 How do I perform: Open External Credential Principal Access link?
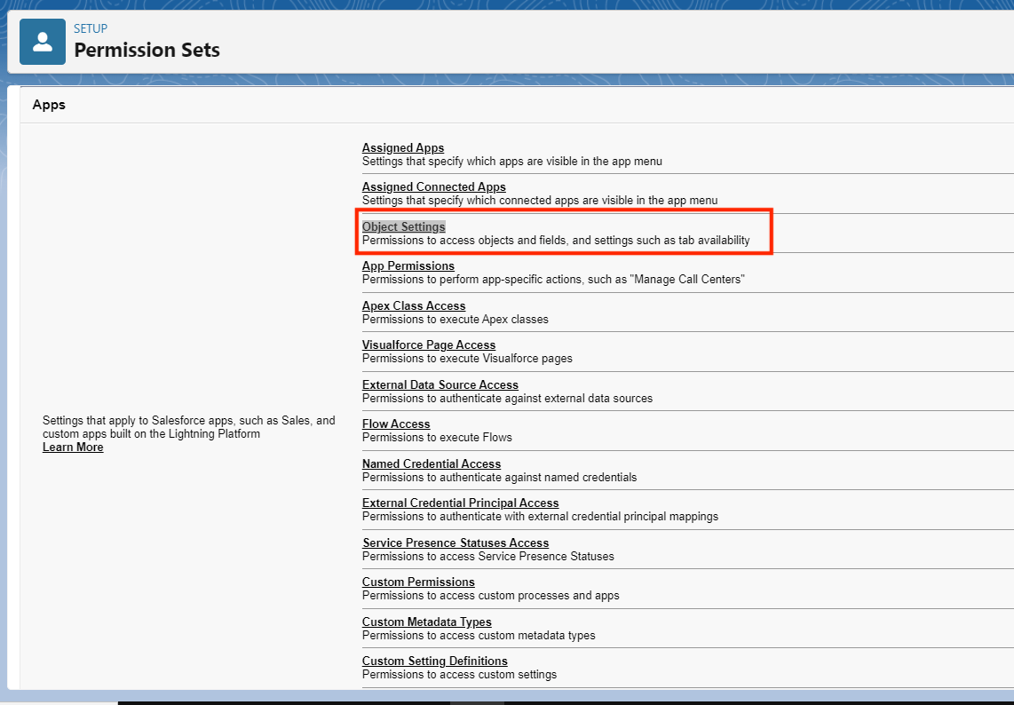(461, 503)
